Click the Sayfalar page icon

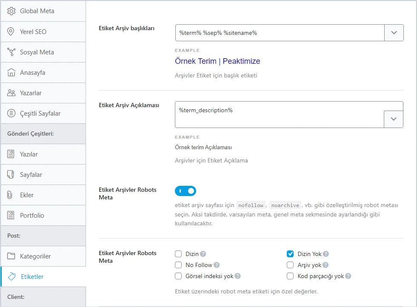click(x=11, y=175)
